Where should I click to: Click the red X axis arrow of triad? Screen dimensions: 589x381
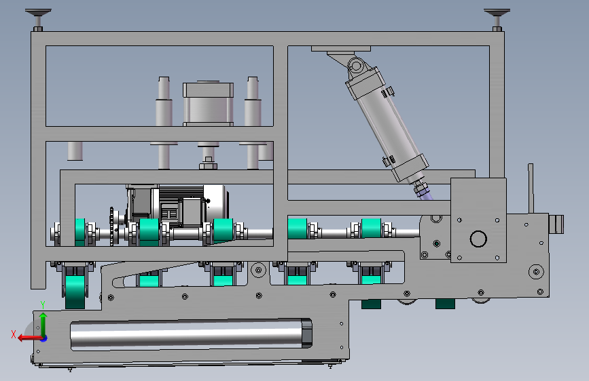pos(30,338)
